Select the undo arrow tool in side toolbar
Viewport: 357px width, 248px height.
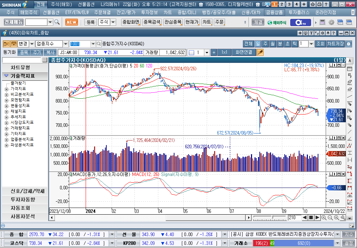tap(350, 76)
